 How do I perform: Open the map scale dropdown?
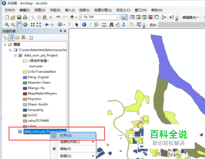click(118, 17)
